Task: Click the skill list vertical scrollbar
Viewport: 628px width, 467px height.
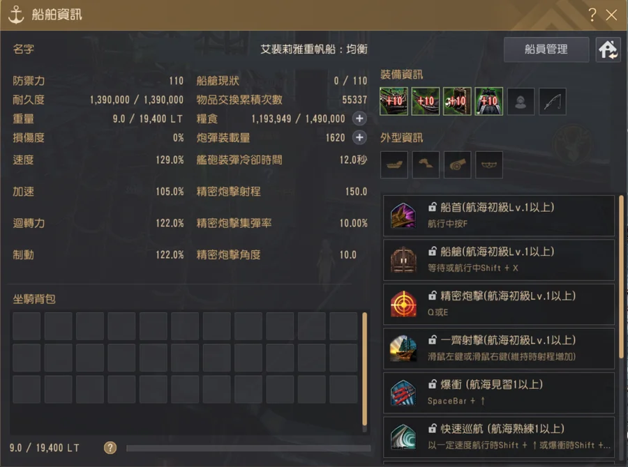Action: pos(621,277)
